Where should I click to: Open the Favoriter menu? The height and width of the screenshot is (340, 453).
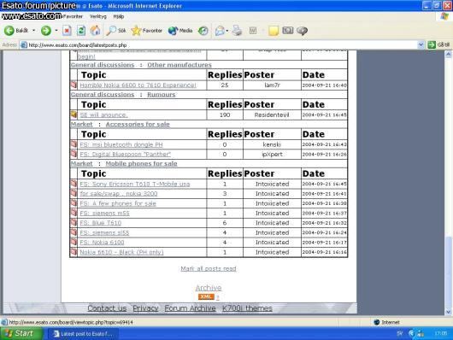point(74,16)
